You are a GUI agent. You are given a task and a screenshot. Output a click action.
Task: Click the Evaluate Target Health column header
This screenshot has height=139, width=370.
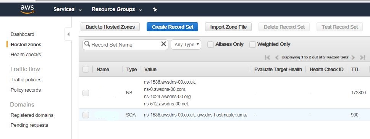click(278, 69)
